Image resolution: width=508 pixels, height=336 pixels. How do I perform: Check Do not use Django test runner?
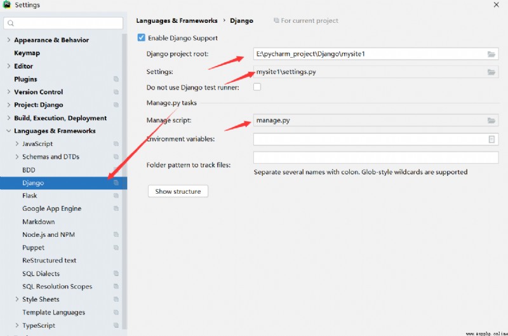tap(257, 87)
